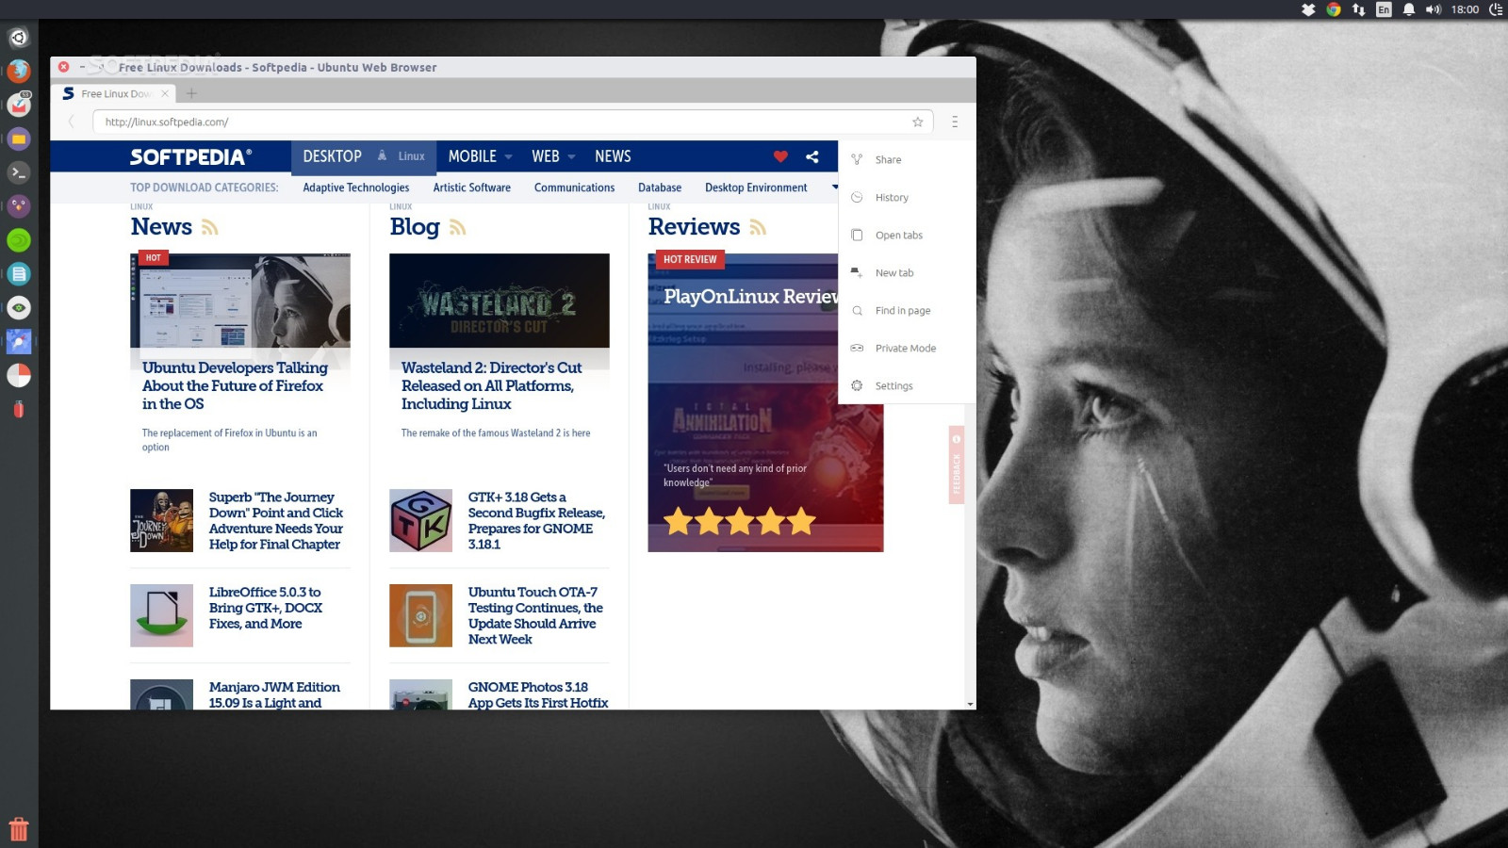This screenshot has height=848, width=1508.
Task: Expand the WEB dropdown arrow
Action: click(571, 157)
